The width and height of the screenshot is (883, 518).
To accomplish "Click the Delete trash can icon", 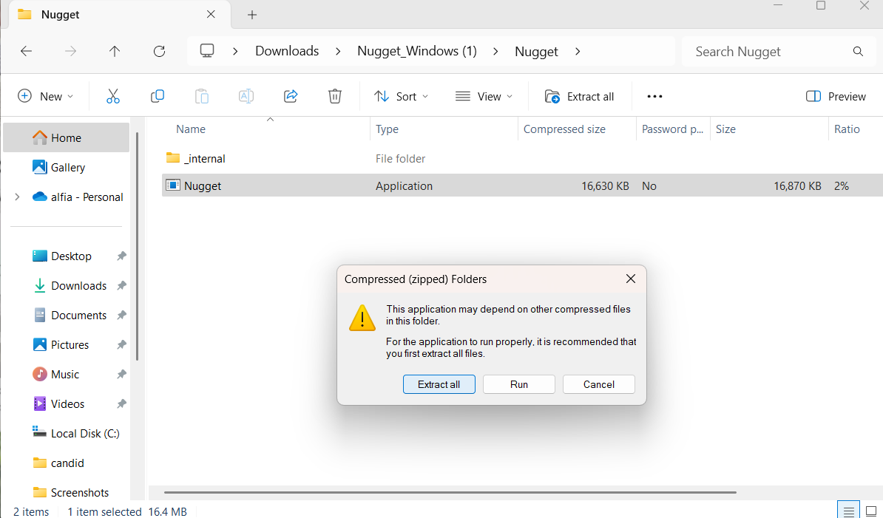I will click(334, 96).
